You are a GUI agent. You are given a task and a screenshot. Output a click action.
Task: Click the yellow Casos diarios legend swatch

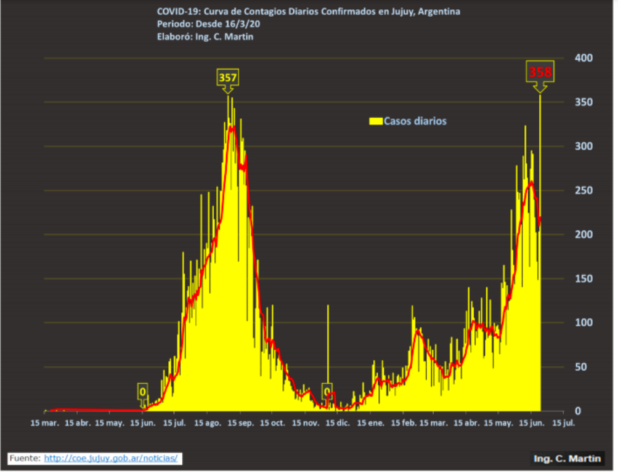[x=375, y=121]
